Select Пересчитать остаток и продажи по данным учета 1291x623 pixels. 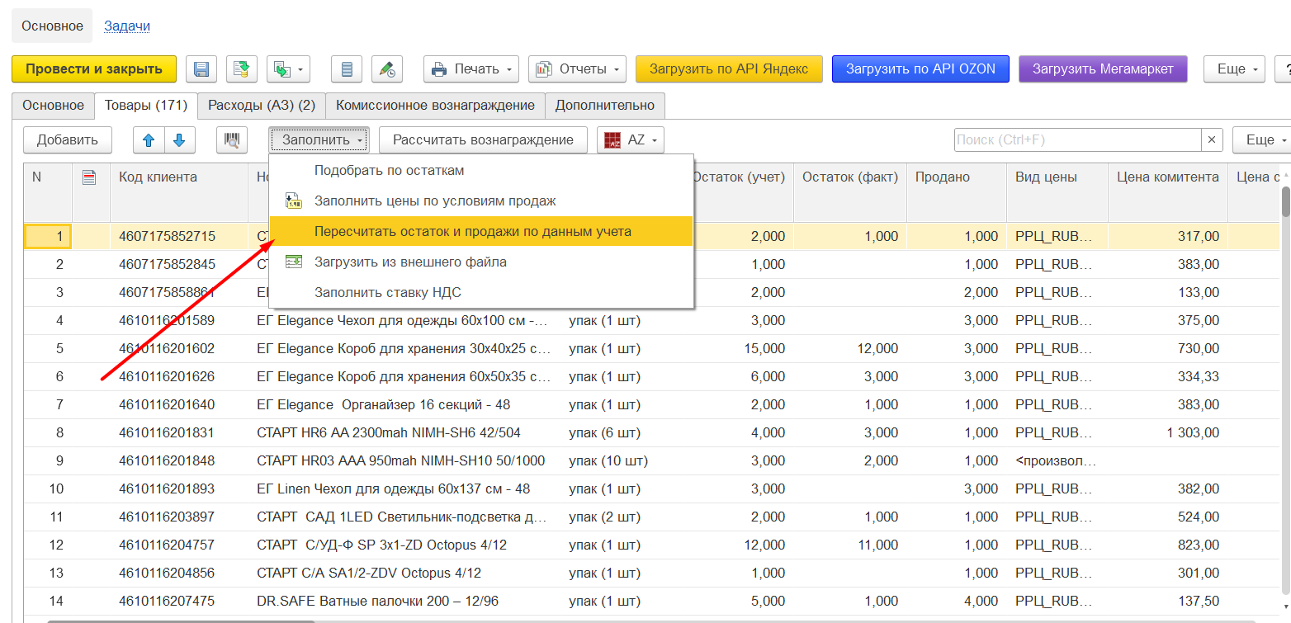(472, 231)
